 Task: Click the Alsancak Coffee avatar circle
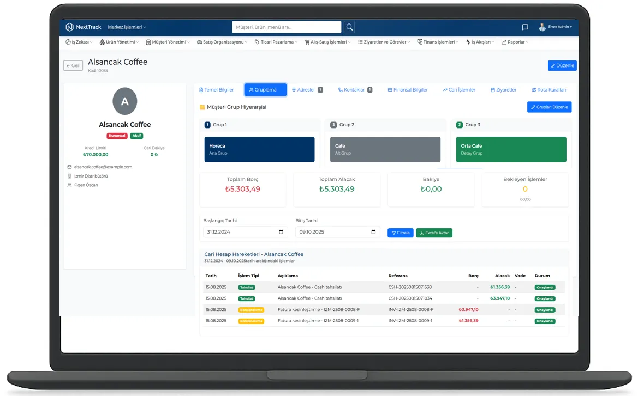124,101
